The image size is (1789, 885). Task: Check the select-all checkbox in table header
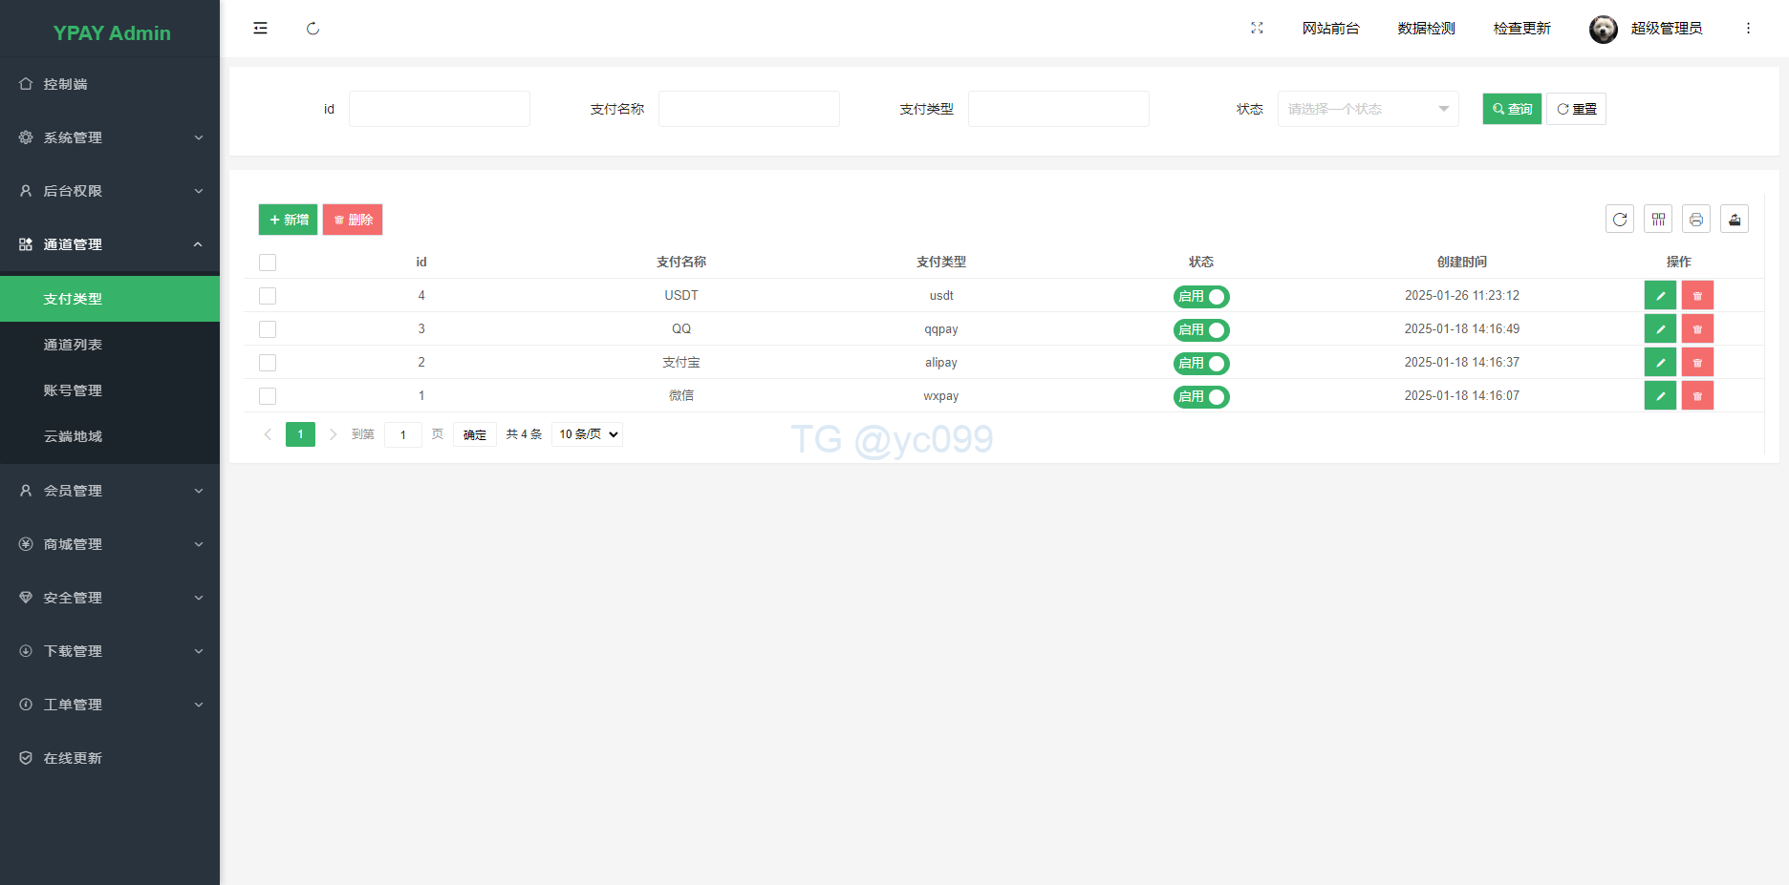pos(268,263)
